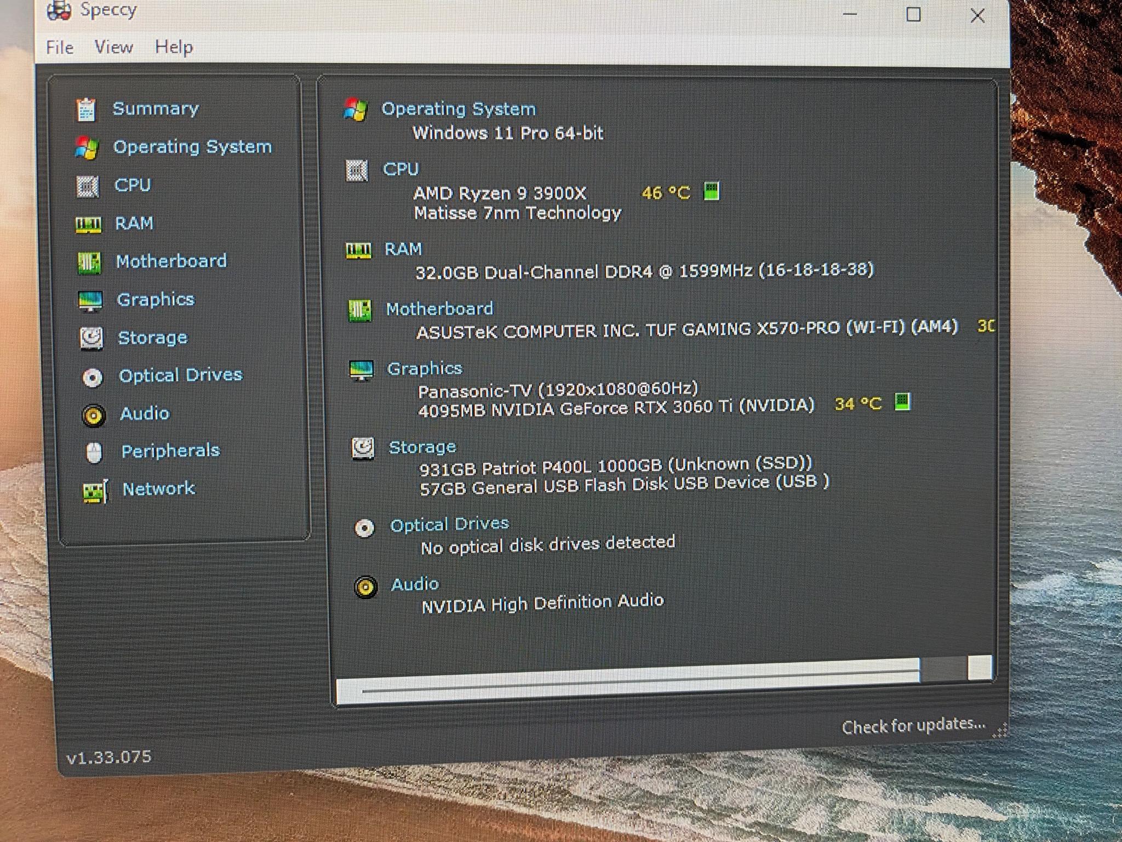Click green CPU temperature indicator icon
The image size is (1122, 842).
pyautogui.click(x=711, y=191)
